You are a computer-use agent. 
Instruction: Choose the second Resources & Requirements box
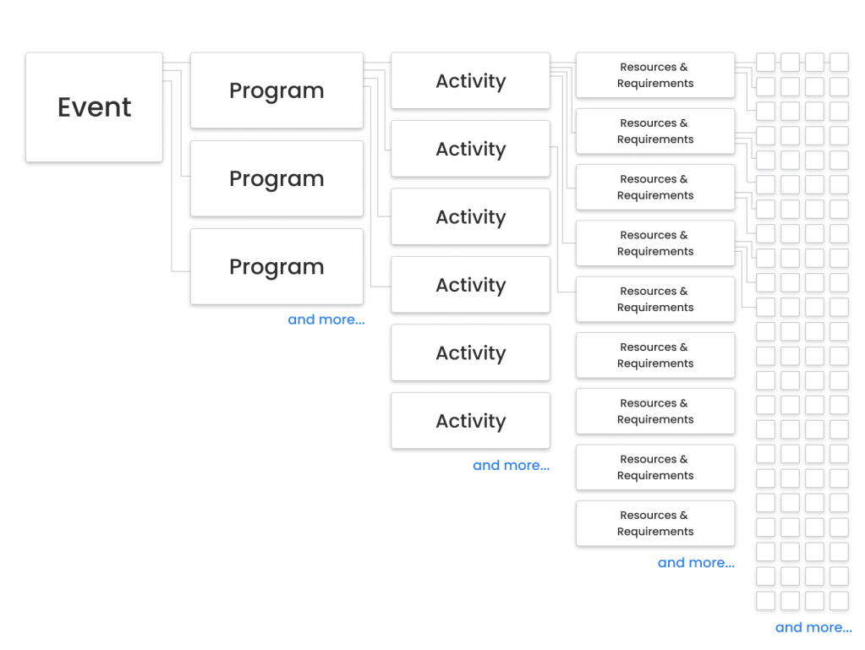(655, 131)
